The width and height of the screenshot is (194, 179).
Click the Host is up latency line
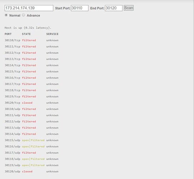[28, 28]
